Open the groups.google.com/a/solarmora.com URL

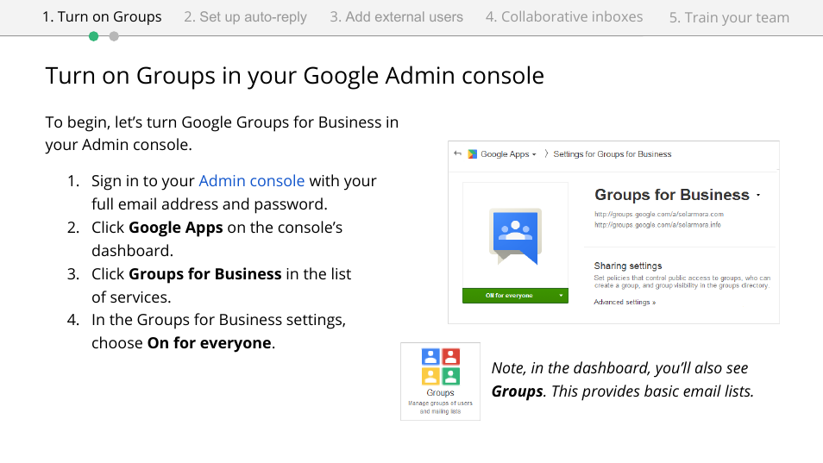(659, 214)
